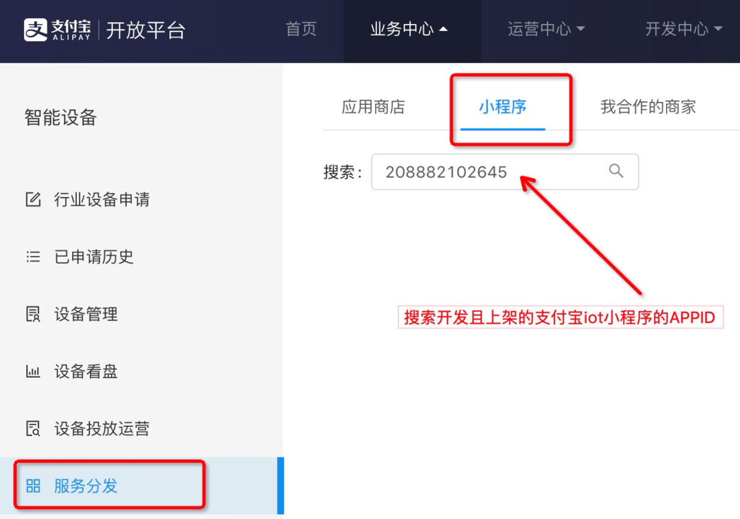Click the Alipay logo in header
Screen dimensions: 740x519
tap(58, 29)
